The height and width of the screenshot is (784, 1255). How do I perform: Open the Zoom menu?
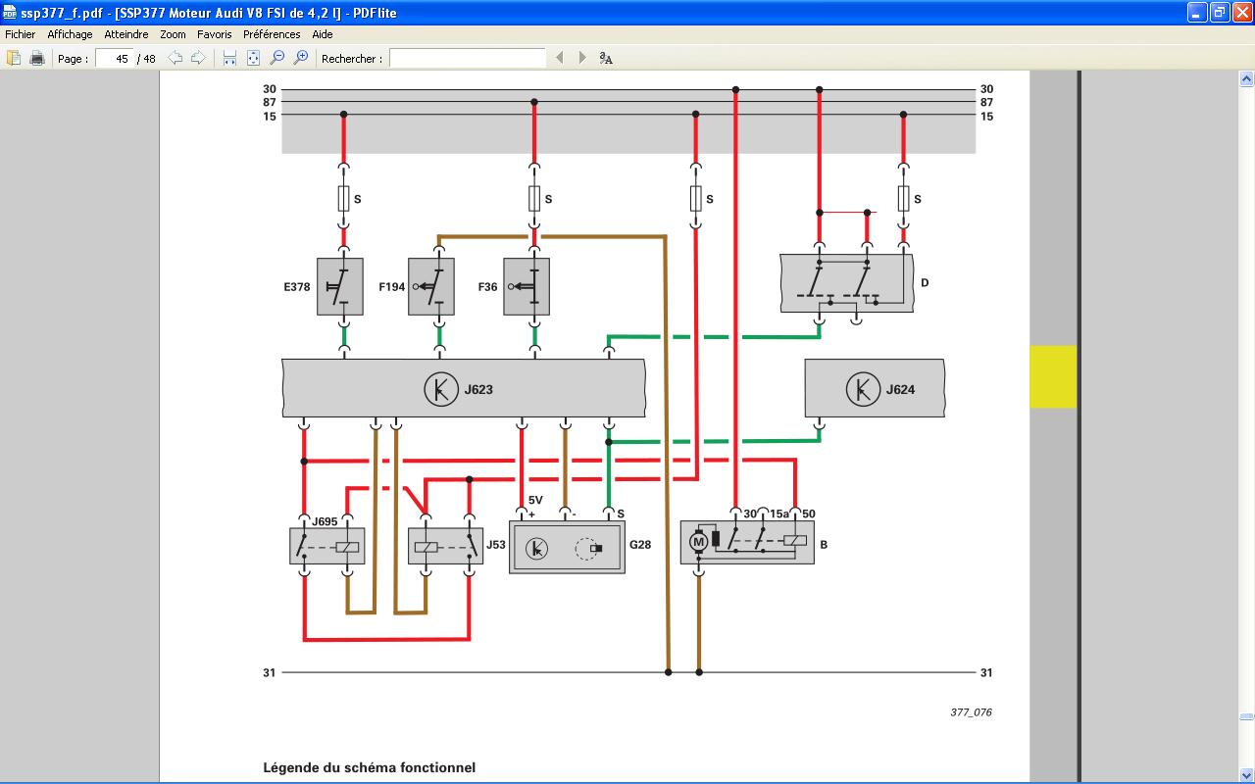[x=172, y=33]
